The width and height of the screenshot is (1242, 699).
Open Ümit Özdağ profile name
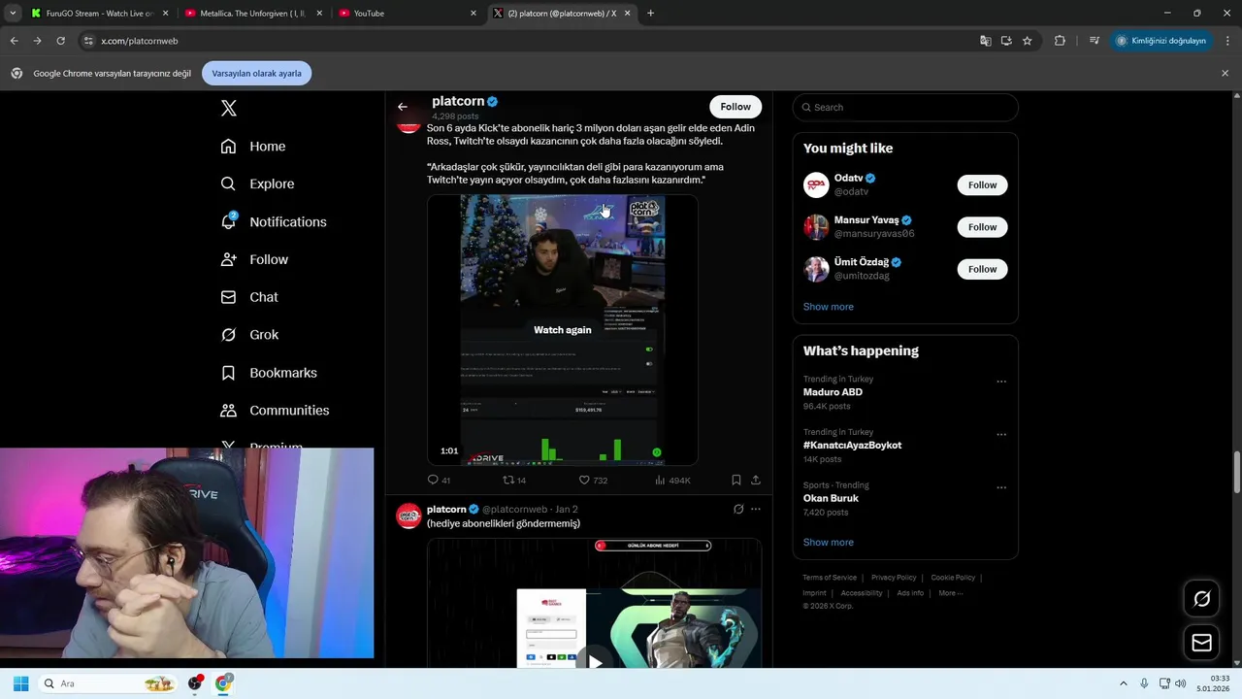[x=862, y=262]
